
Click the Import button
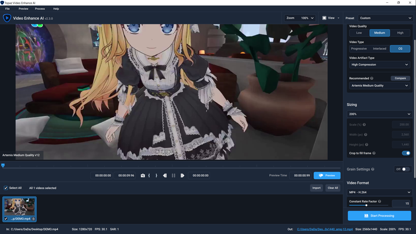coord(317,188)
